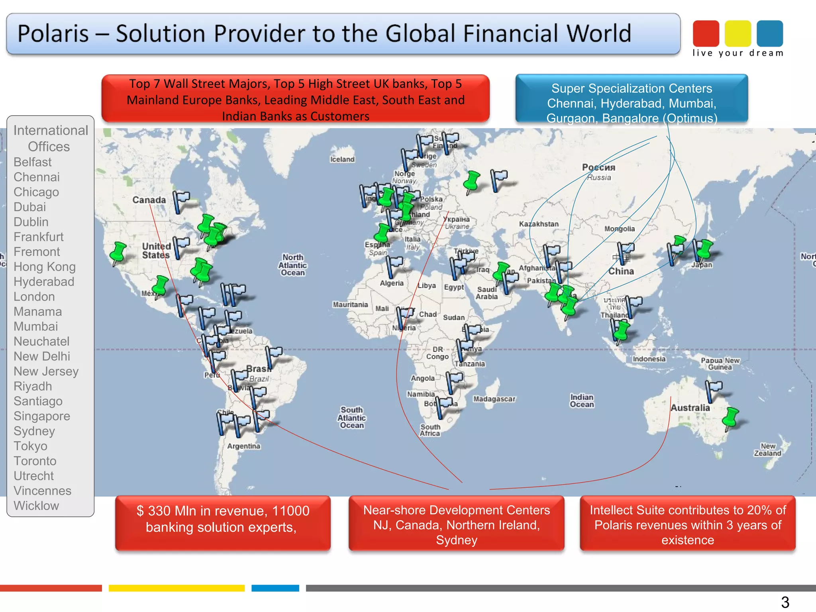
Task: Click 'Vincennes' in the offices list
Action: pos(43,491)
